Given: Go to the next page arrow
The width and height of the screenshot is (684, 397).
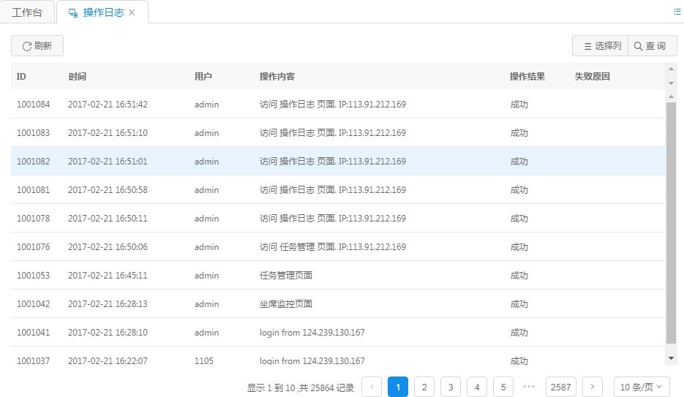Looking at the screenshot, I should click(593, 387).
